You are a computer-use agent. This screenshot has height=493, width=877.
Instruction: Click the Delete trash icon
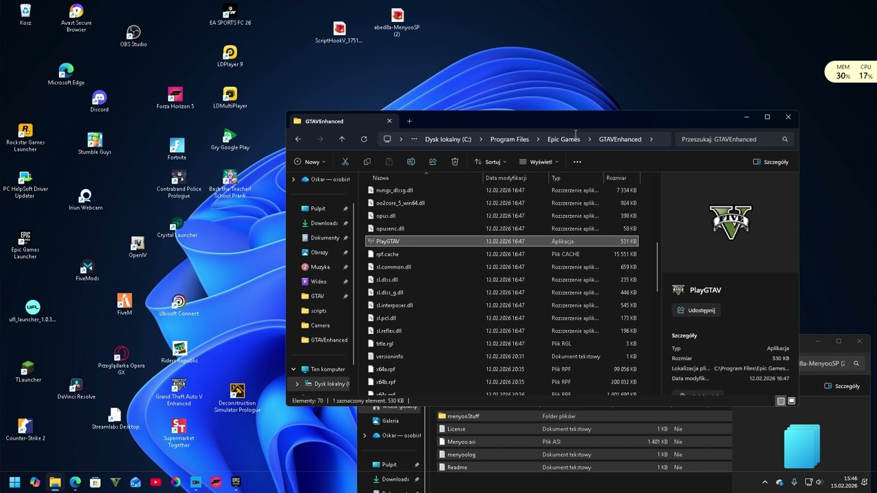point(455,162)
